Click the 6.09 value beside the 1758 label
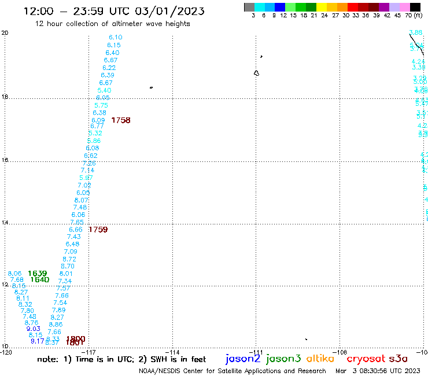 click(98, 120)
